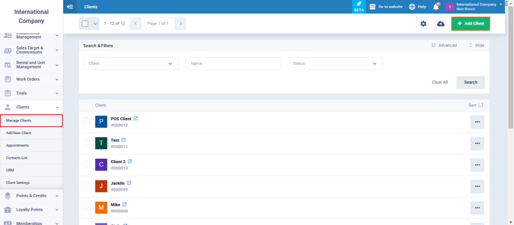
Task: Expand the Points & Credits menu
Action: pos(57,195)
